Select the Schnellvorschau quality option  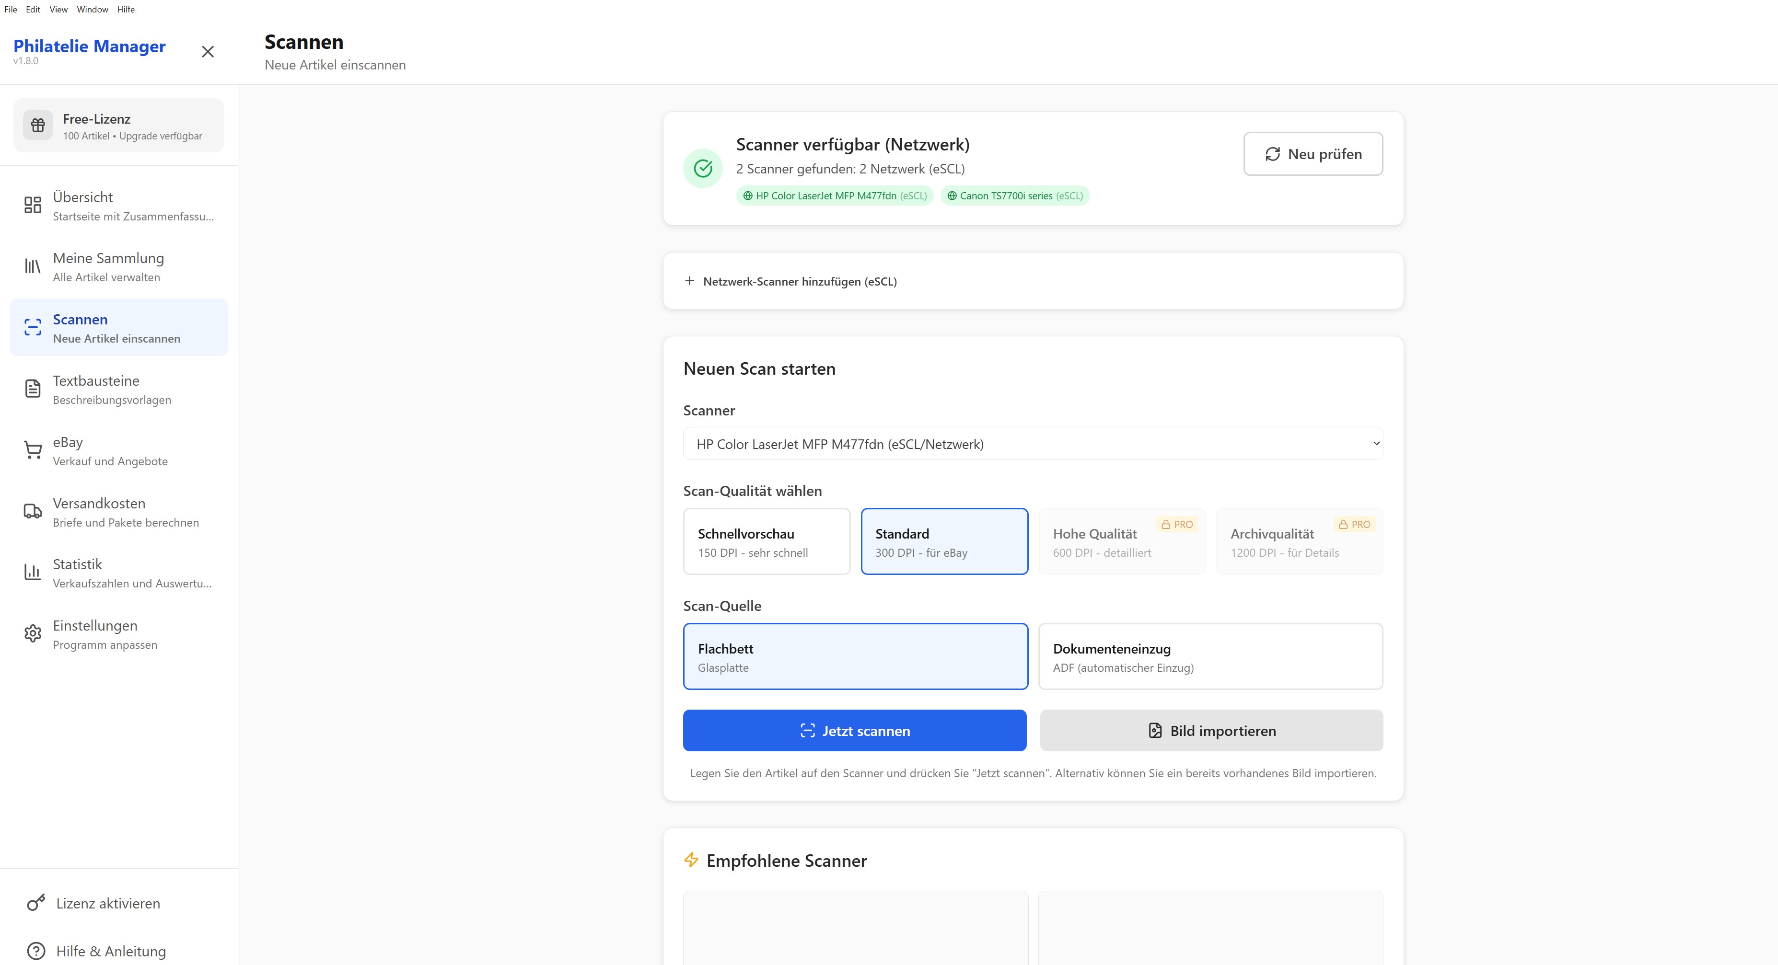[767, 541]
